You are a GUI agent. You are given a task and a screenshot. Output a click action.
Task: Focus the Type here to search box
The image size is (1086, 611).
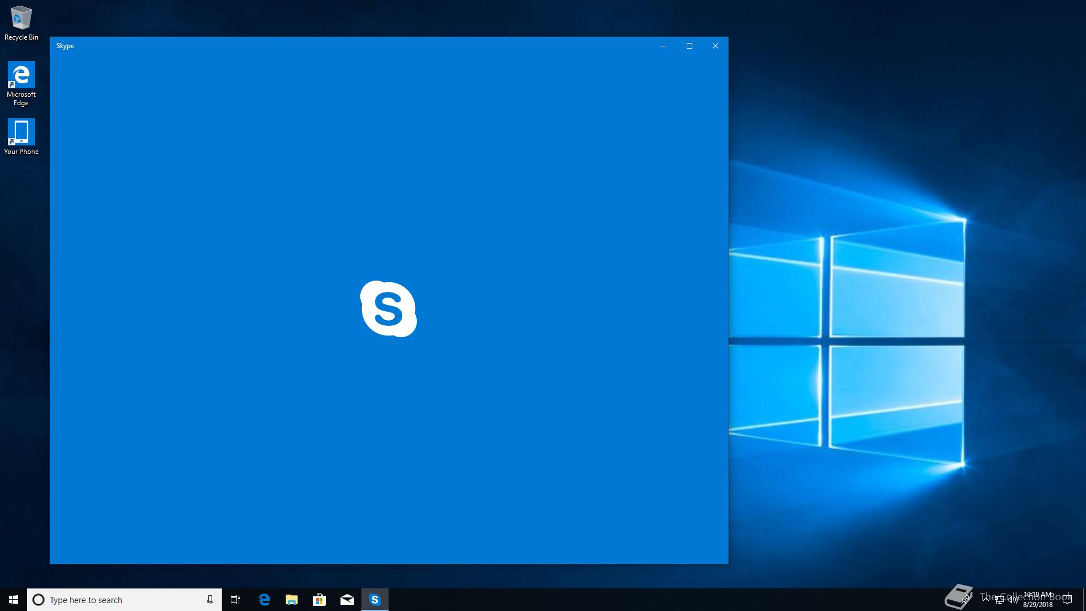pyautogui.click(x=124, y=600)
